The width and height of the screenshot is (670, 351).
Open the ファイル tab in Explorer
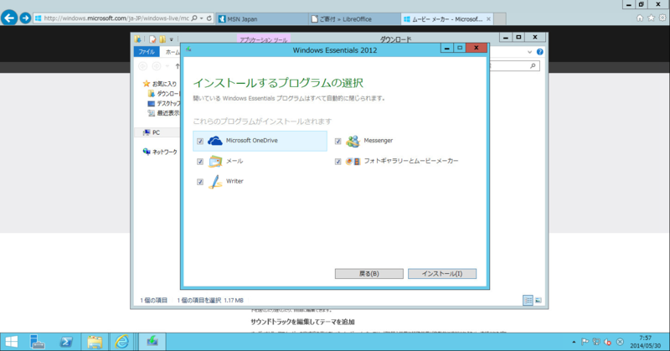147,52
